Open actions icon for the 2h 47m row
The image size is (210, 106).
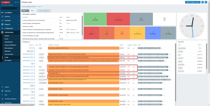point(133,48)
